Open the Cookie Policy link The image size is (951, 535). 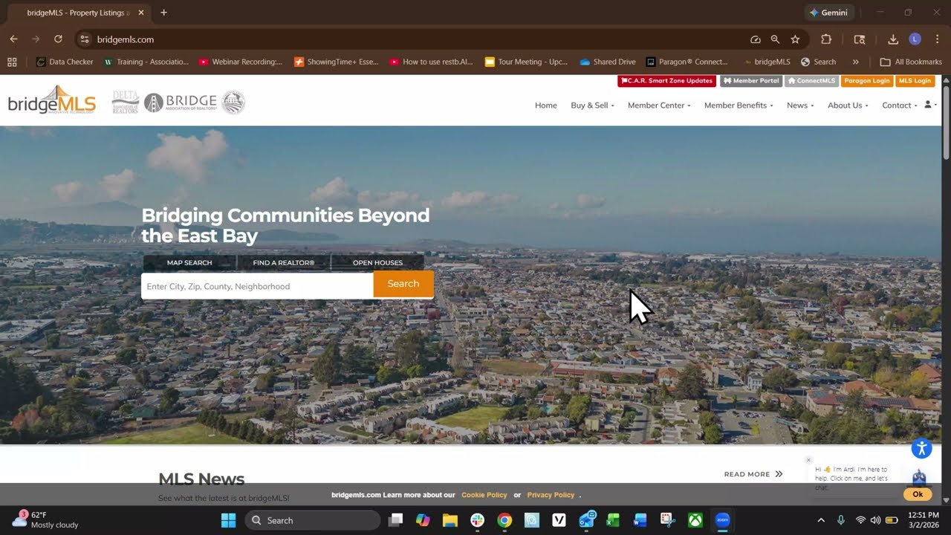pos(484,495)
